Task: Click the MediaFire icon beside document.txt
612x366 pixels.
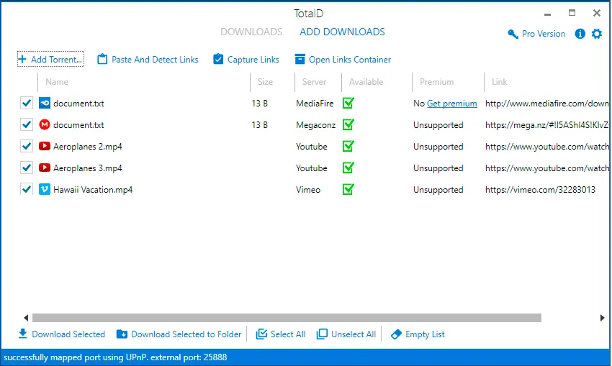Action: coord(45,104)
